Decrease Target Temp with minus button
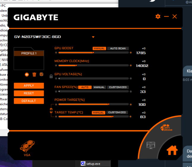 (56, 116)
